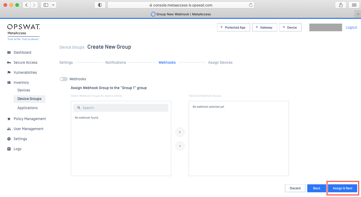This screenshot has height=197, width=361.
Task: Go to Assign Devices step
Action: click(x=220, y=63)
